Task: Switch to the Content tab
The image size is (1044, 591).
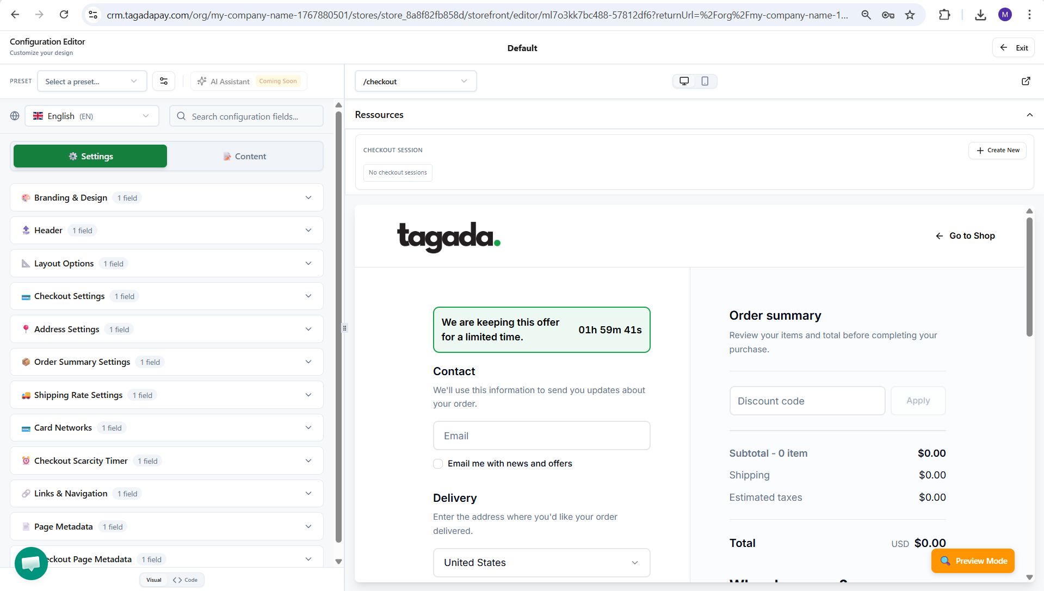Action: tap(244, 157)
